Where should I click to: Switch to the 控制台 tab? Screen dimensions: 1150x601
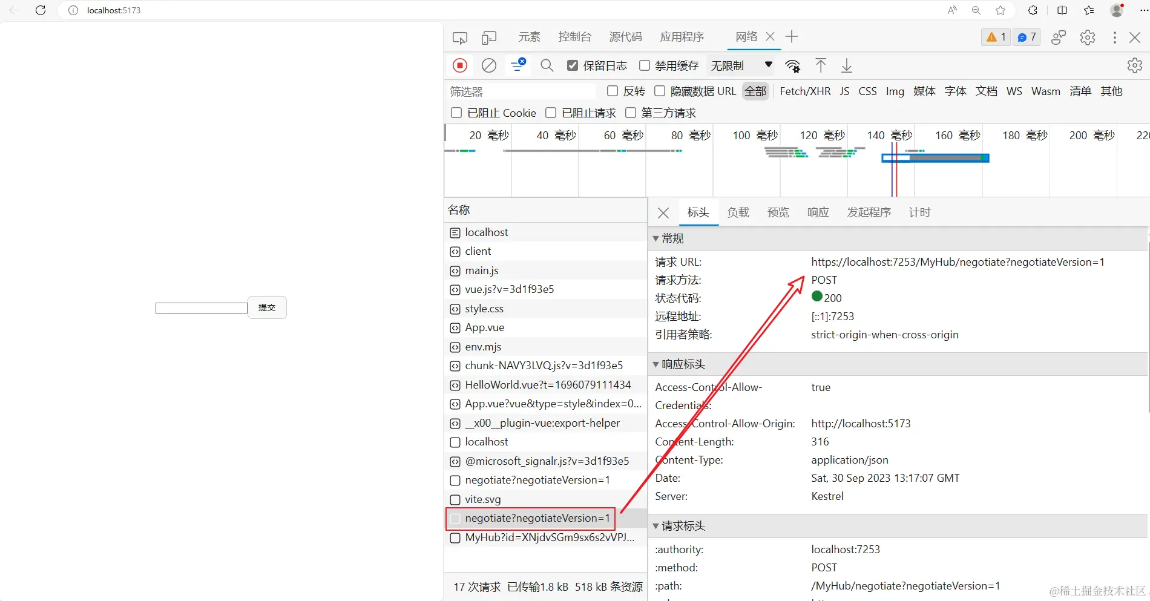[x=574, y=37]
